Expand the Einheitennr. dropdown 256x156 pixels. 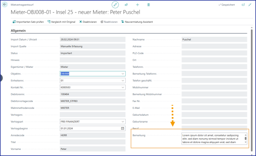[123, 81]
